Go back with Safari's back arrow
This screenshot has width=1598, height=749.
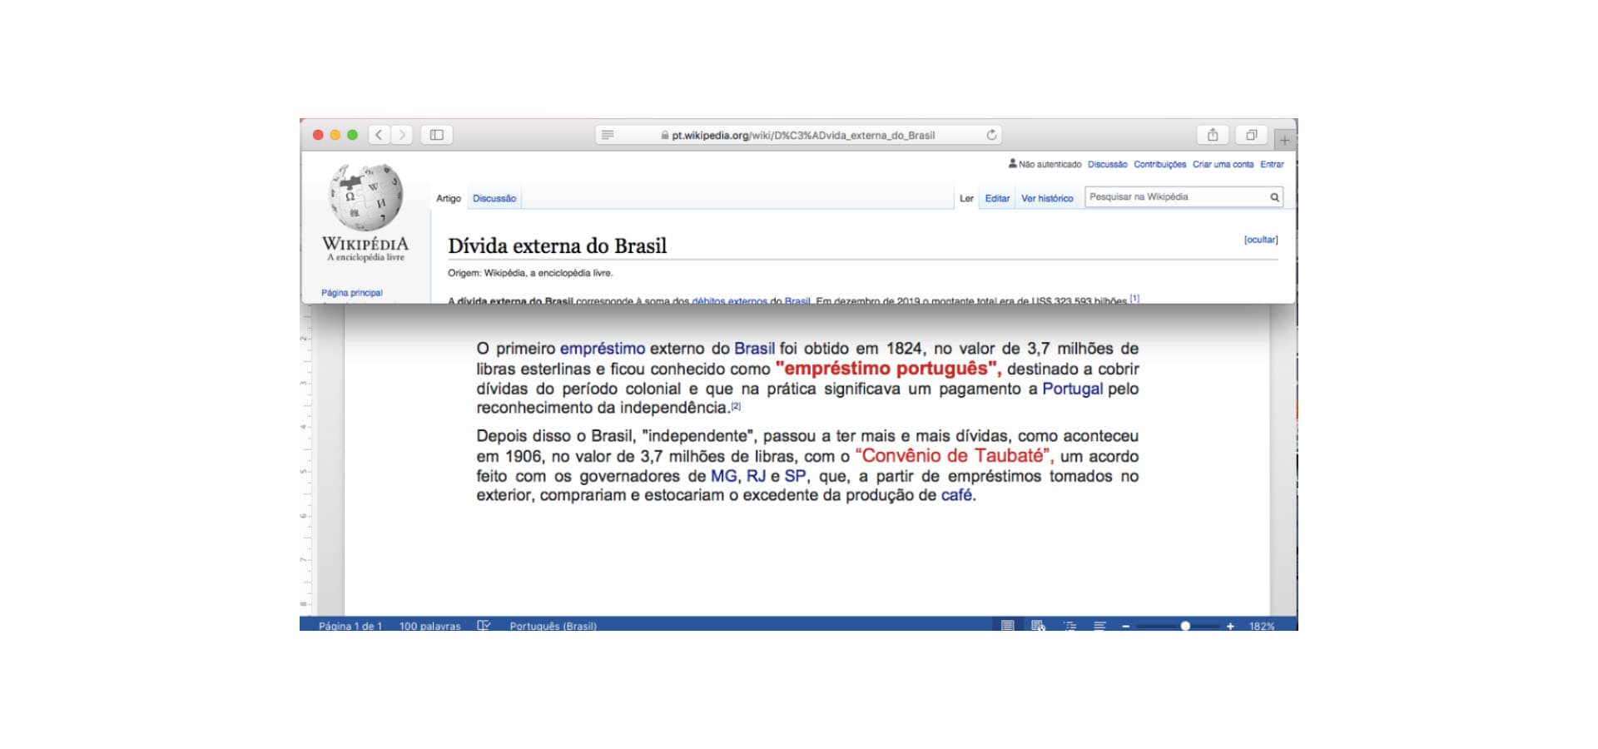380,135
